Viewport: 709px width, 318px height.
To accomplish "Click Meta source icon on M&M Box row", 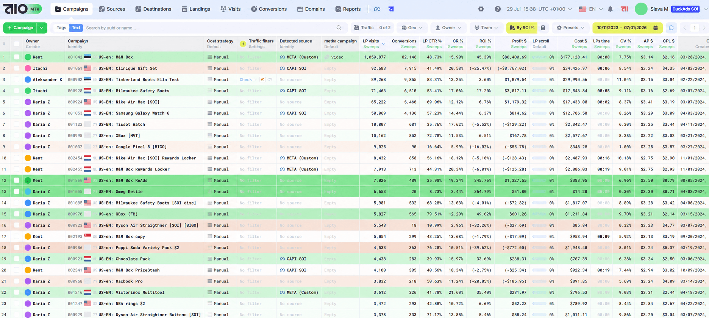I will tap(282, 57).
